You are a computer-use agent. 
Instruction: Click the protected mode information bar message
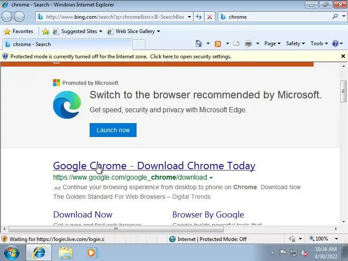point(121,57)
